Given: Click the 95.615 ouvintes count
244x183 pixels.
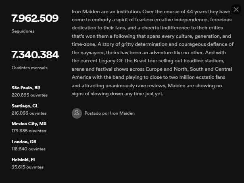Looking at the screenshot, I should coord(28,167).
